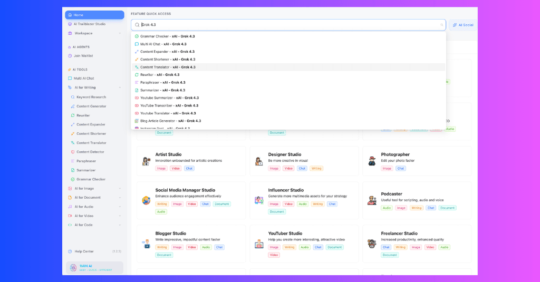
Task: Open the Help Center
Action: [x=84, y=251]
